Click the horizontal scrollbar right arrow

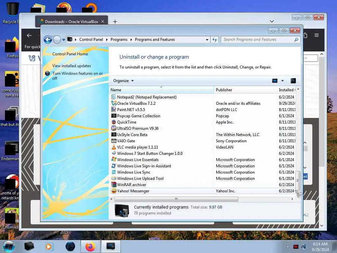tap(292, 199)
